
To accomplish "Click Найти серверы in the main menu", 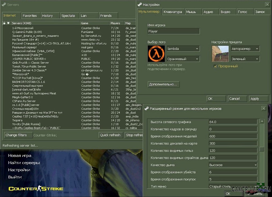I will (24, 163).
